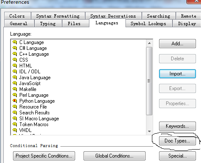Screen dimensions: 201x163
Task: Select C++ Language entry
Action: (34, 54)
